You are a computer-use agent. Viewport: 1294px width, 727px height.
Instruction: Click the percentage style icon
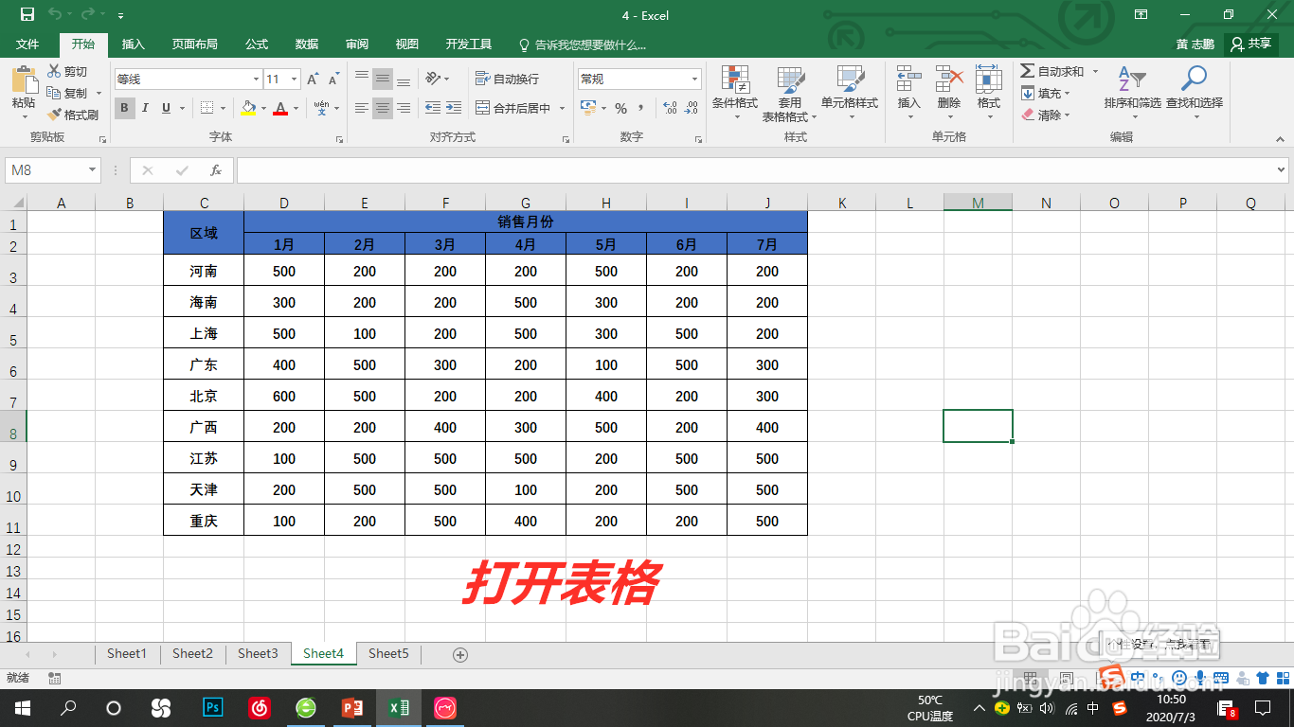pos(620,108)
